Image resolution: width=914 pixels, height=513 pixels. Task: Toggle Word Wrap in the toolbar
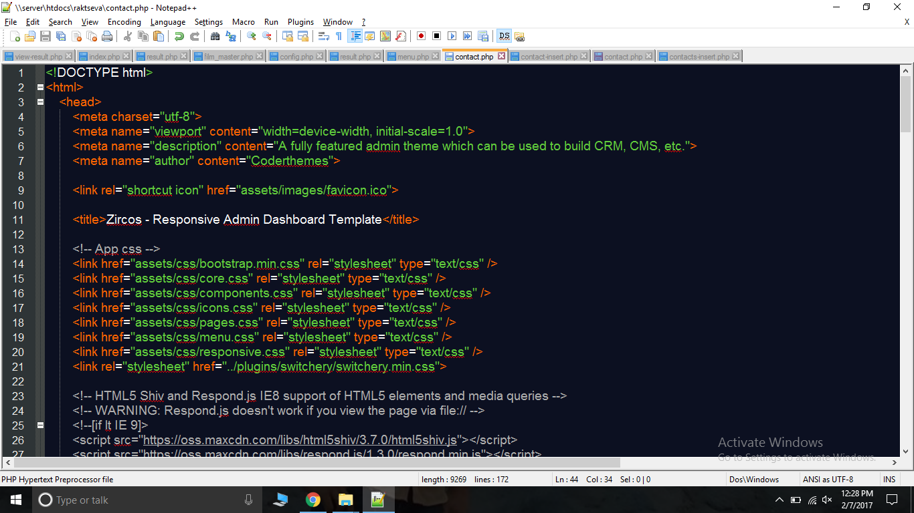click(x=323, y=36)
